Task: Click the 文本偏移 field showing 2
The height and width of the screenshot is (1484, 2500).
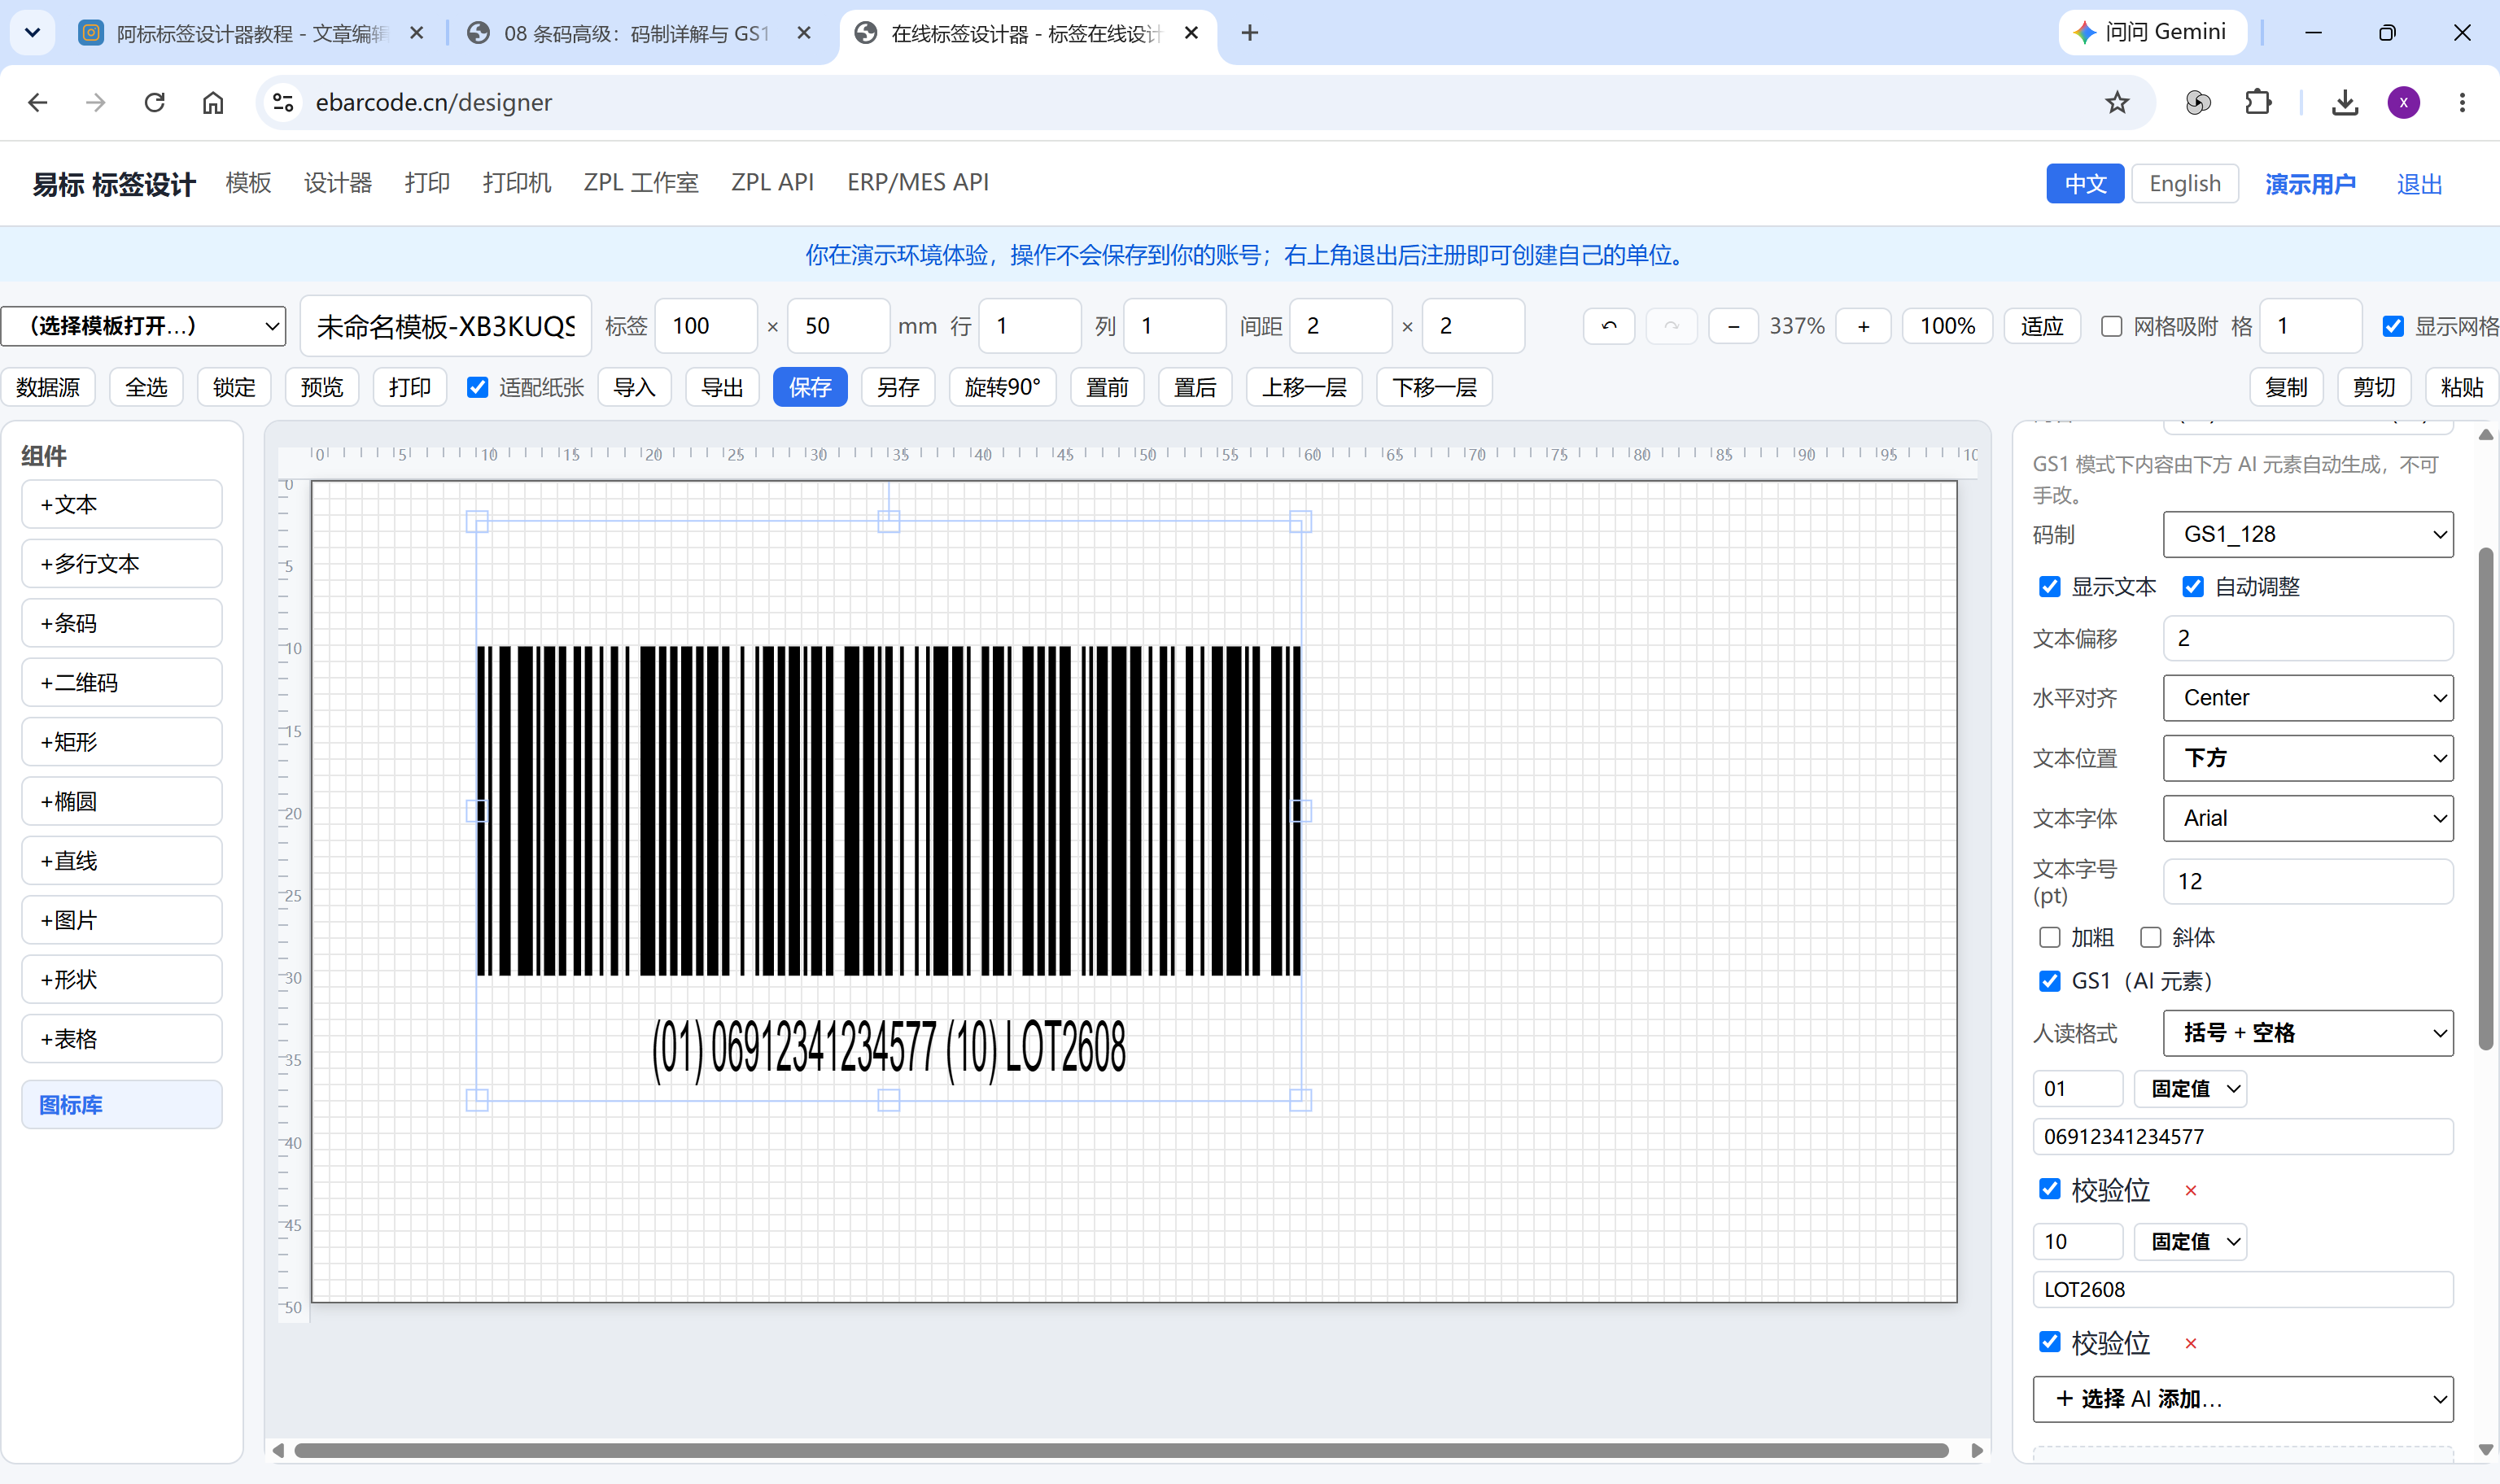Action: (2307, 638)
